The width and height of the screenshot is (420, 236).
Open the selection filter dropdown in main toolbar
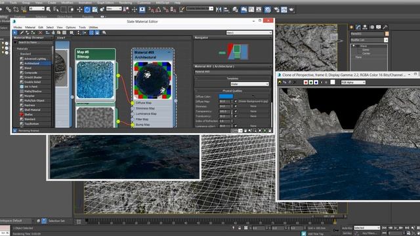point(37,9)
